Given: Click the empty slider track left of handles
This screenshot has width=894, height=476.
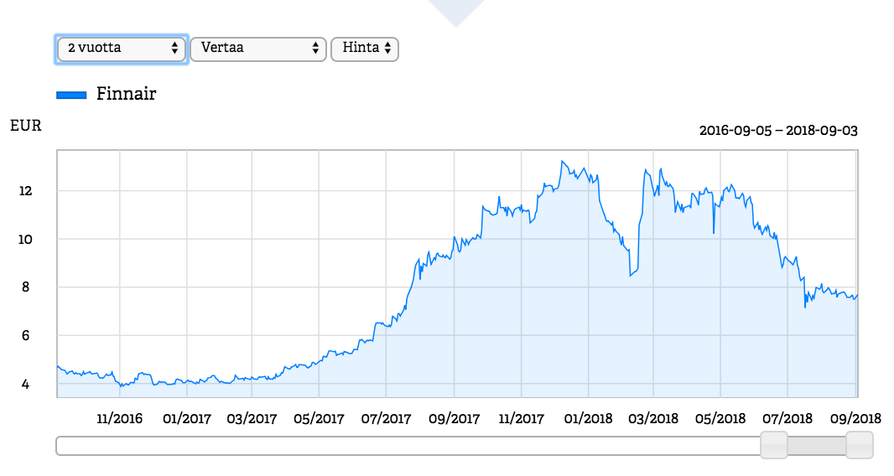Looking at the screenshot, I should point(403,446).
